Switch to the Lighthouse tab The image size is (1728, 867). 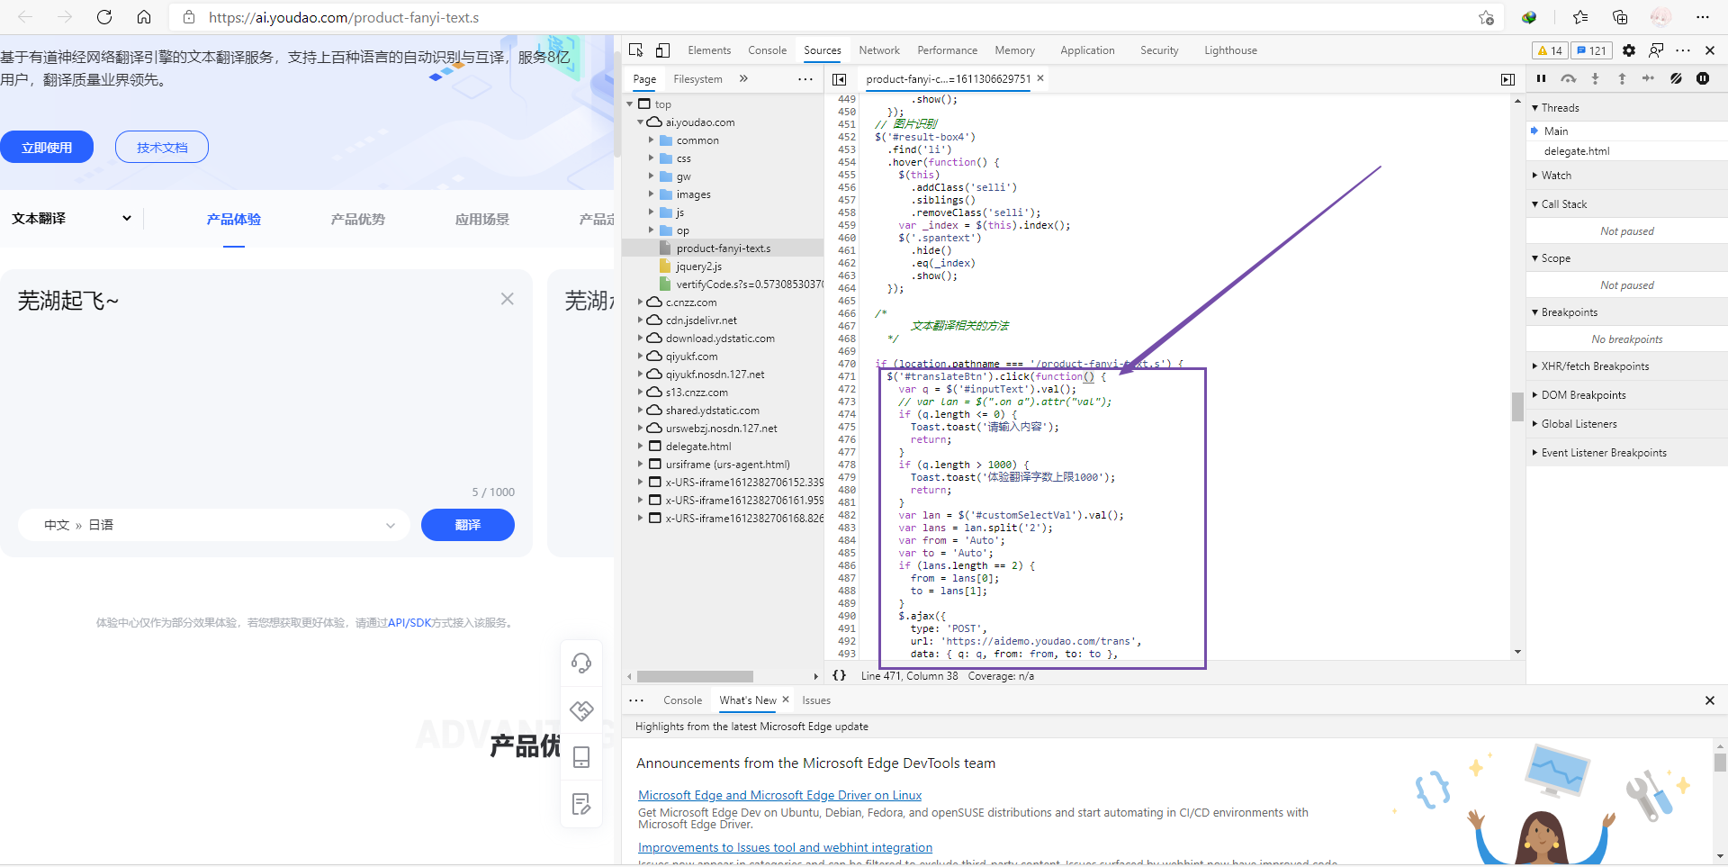1230,50
